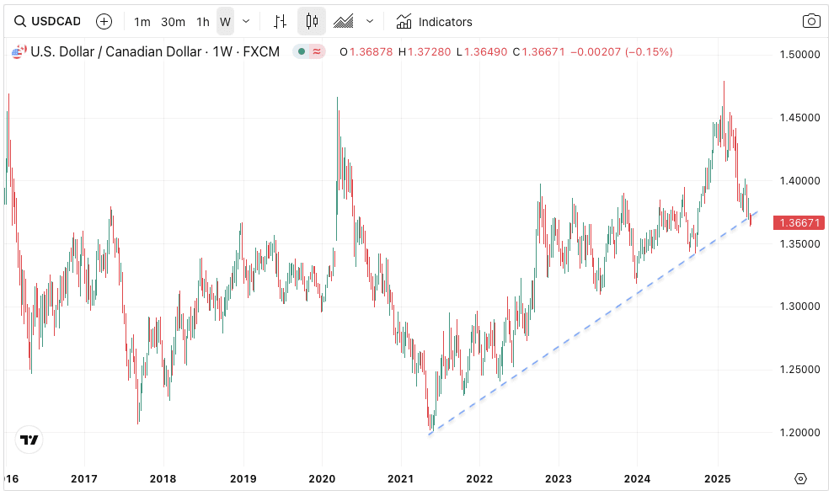Toggle the green market status indicator
The height and width of the screenshot is (496, 834).
click(x=302, y=52)
